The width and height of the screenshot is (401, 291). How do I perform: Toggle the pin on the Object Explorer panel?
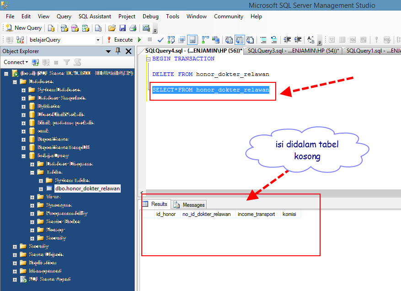(x=117, y=51)
